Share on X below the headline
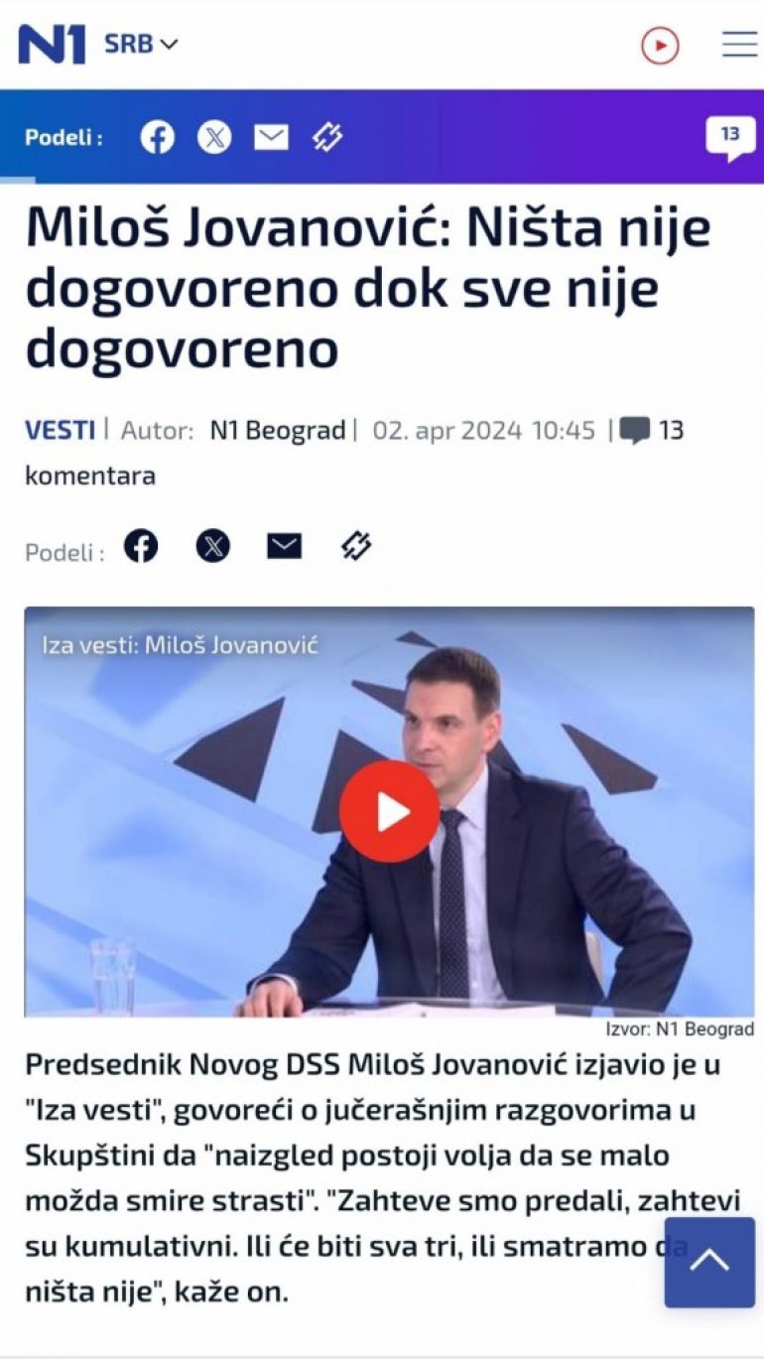 point(212,546)
